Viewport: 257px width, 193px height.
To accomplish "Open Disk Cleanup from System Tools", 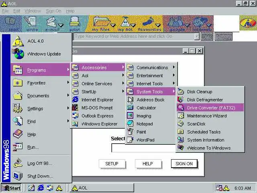I will coord(210,92).
